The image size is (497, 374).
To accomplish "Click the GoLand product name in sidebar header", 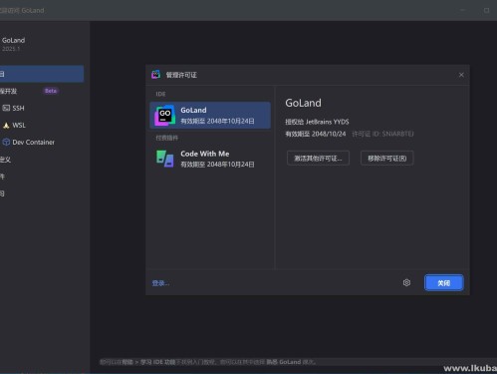I will (x=13, y=40).
